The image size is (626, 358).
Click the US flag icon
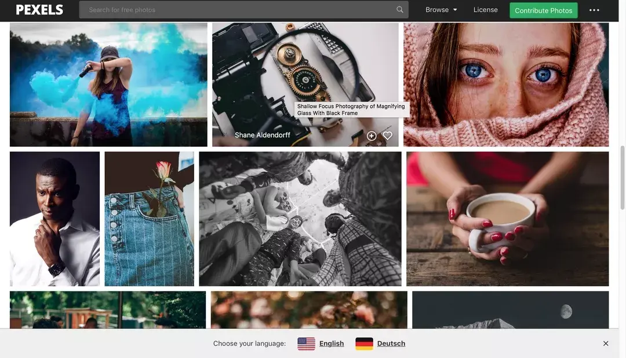point(306,344)
